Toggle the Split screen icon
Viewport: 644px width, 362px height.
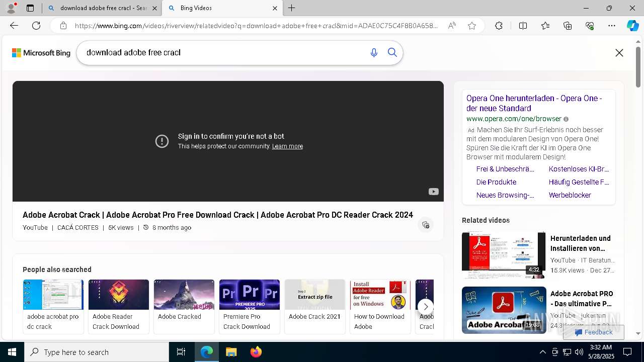(x=523, y=26)
